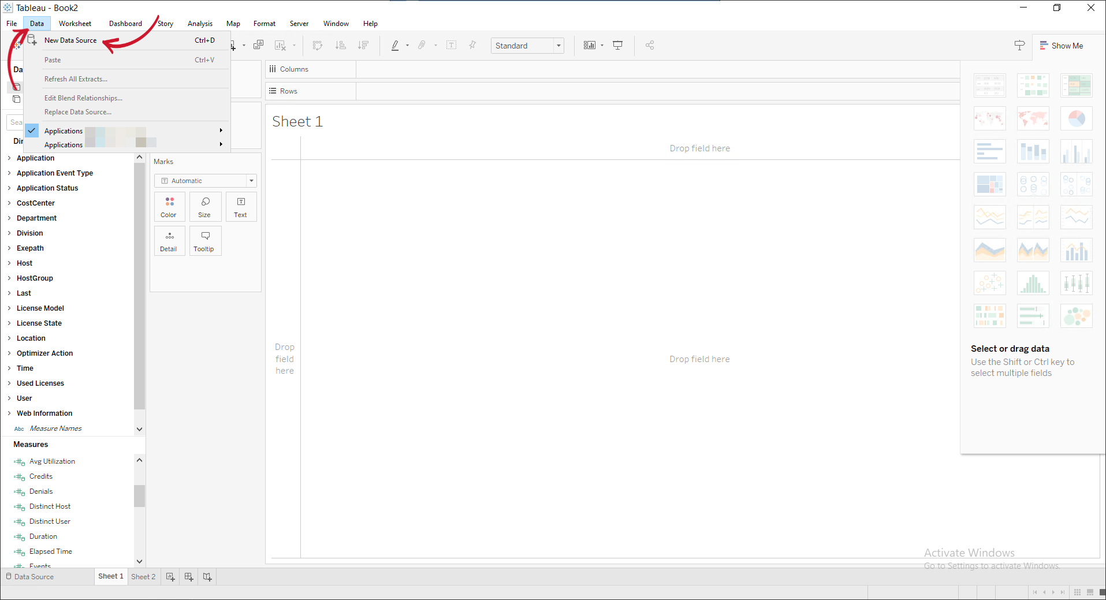Open the Standard fit dropdown
1106x600 pixels.
point(558,46)
